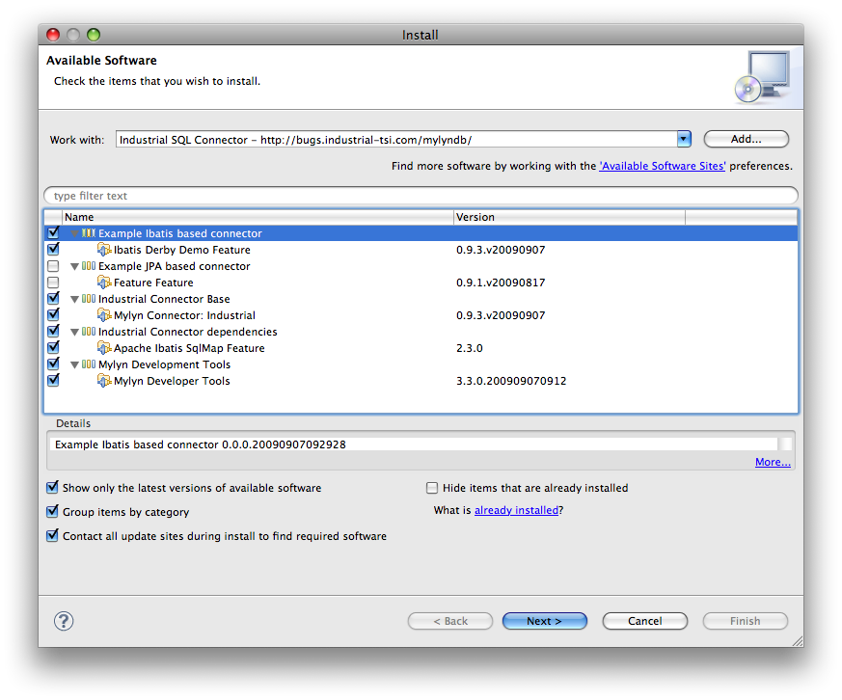842x700 pixels.
Task: Uncheck Mylyn Developer Tools feature
Action: pos(53,381)
